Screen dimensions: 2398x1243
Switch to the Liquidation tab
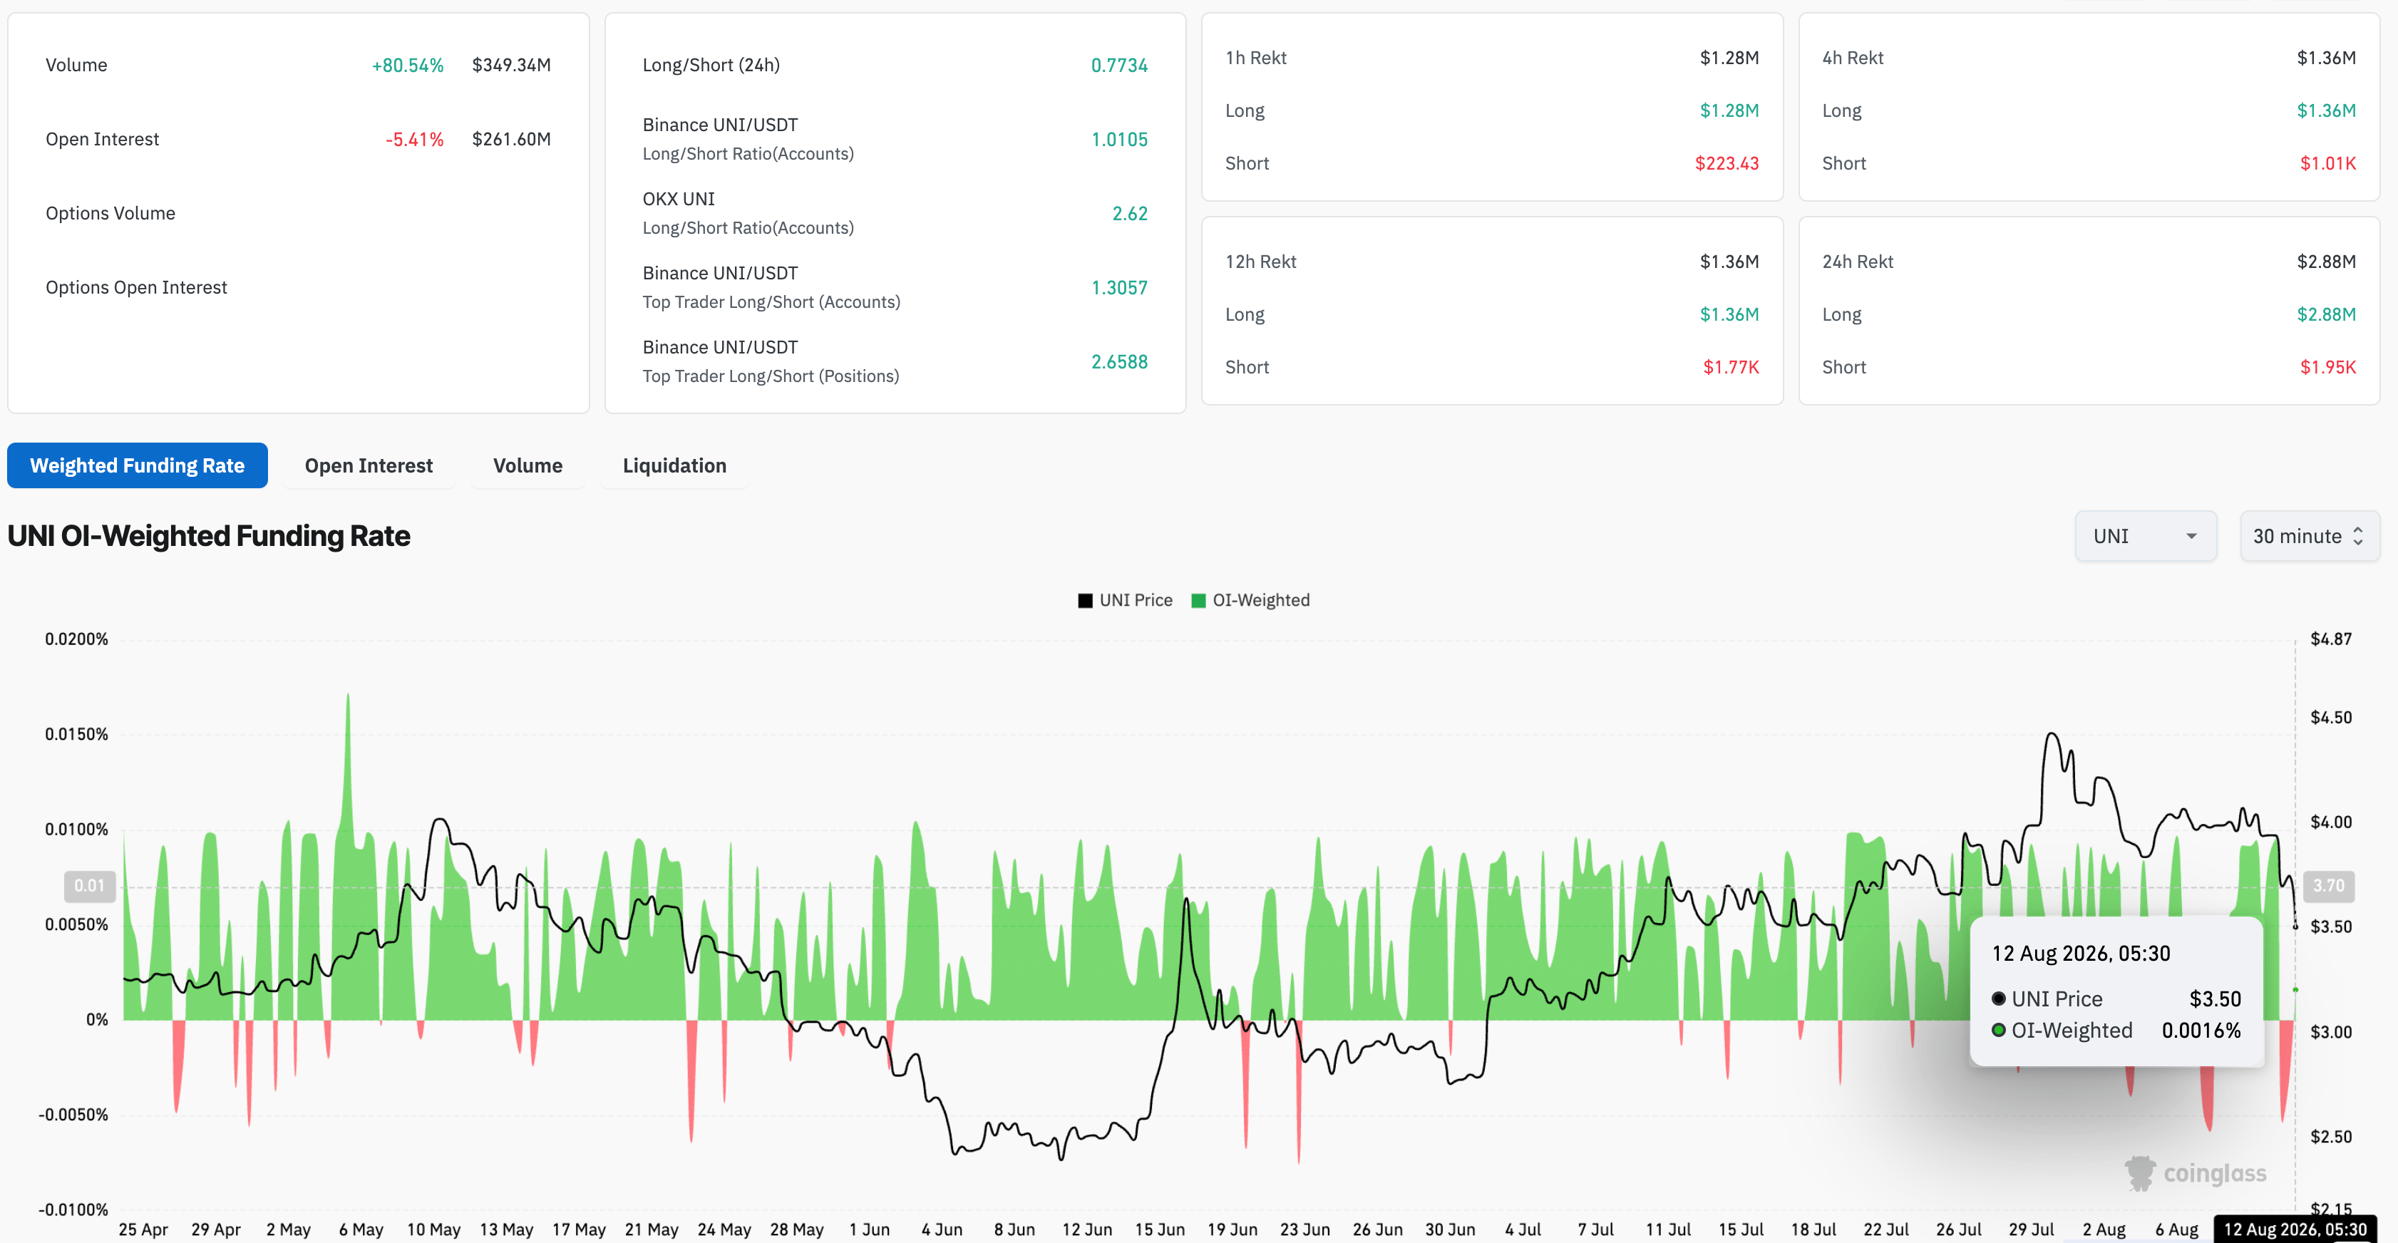coord(675,465)
